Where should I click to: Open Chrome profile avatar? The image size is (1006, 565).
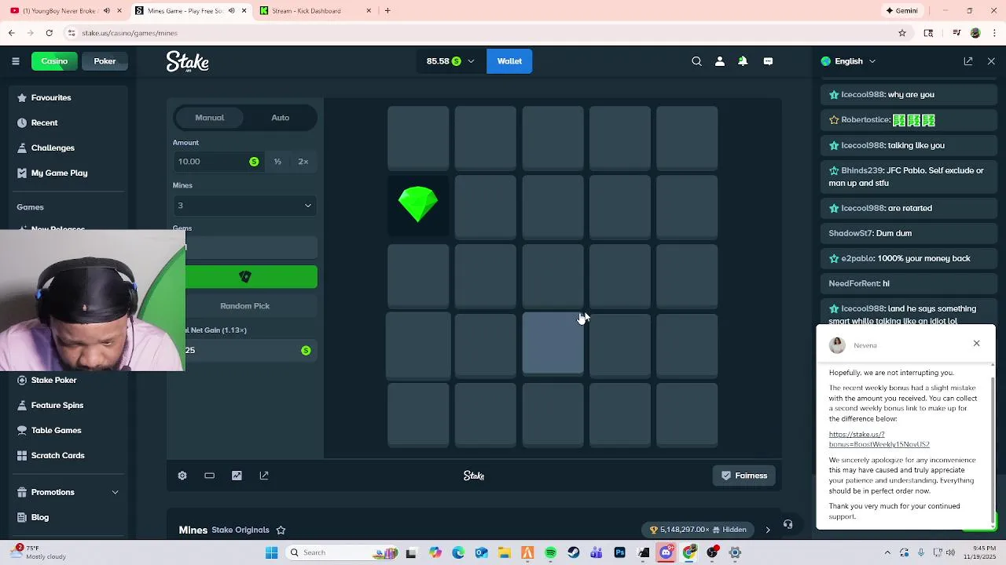975,33
